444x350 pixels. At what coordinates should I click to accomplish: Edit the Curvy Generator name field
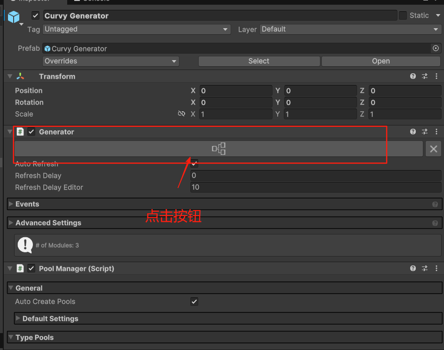[220, 16]
